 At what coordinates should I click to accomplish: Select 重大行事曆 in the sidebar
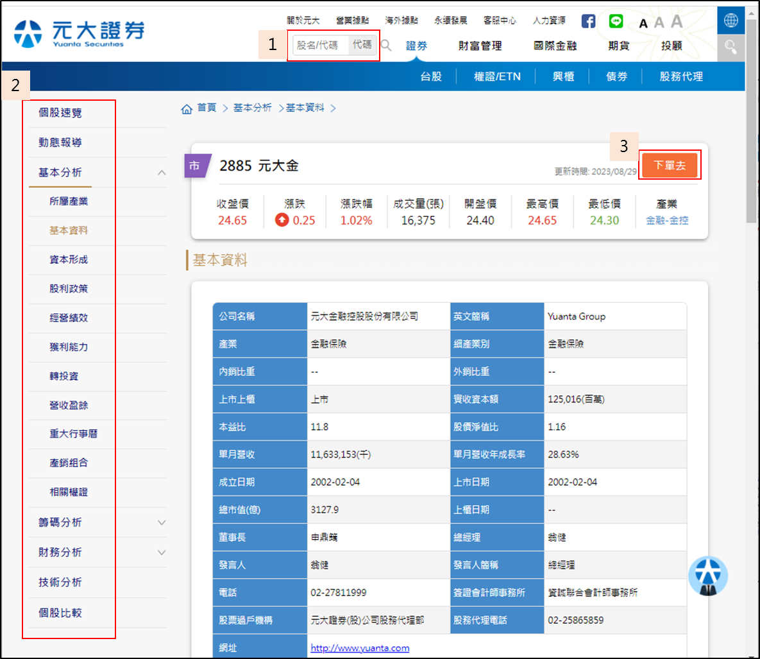coord(73,434)
